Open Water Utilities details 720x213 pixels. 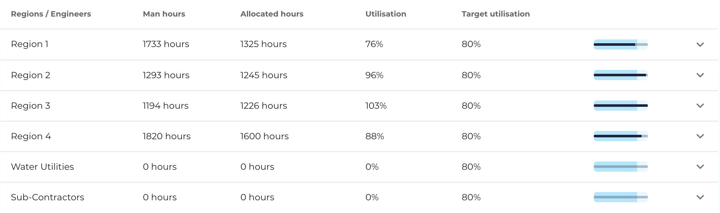pos(43,167)
